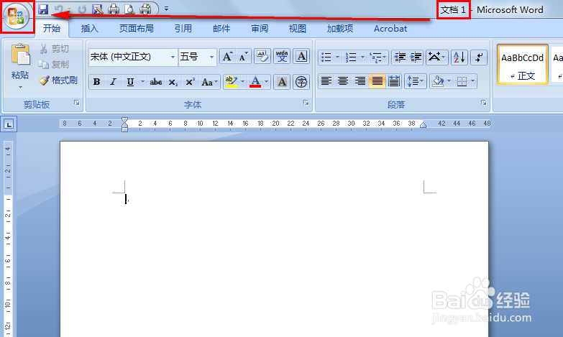The width and height of the screenshot is (563, 337).
Task: Toggle superscript formatting
Action: [x=190, y=82]
